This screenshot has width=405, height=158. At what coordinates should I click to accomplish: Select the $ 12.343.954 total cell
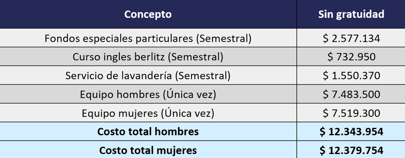click(x=351, y=132)
